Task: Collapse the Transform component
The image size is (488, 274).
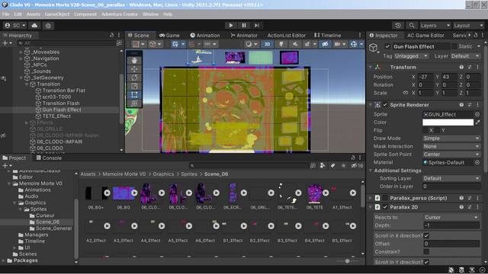Action: [371, 67]
